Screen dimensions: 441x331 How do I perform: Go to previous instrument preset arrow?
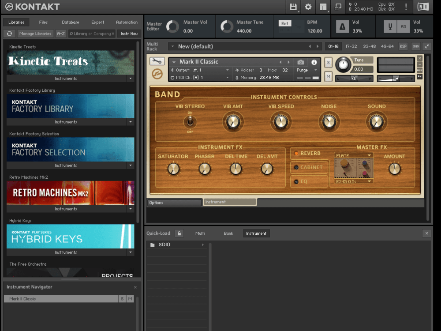tap(280, 62)
